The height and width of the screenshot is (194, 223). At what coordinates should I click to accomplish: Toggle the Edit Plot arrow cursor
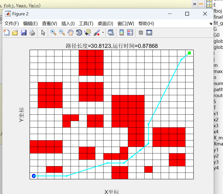[43, 32]
